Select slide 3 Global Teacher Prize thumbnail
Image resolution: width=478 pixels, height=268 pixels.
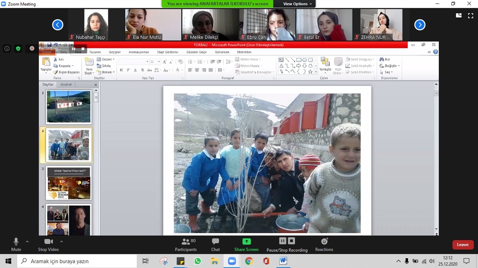pos(69,183)
